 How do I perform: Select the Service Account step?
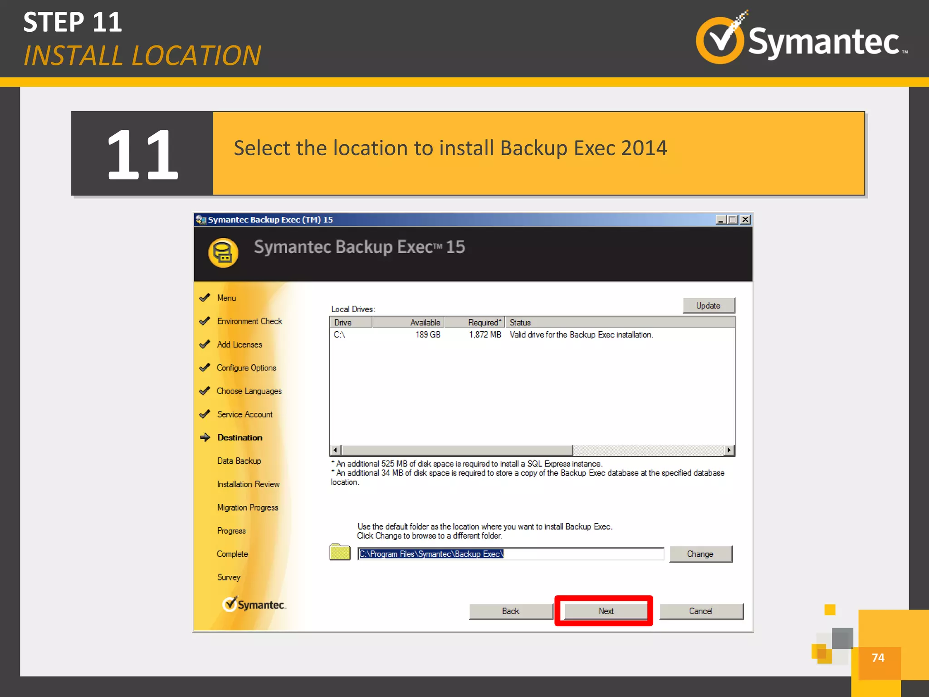(x=244, y=414)
